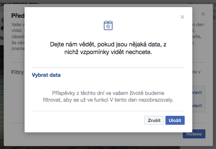Click the upper partially hidden Upravit link

click(x=197, y=92)
